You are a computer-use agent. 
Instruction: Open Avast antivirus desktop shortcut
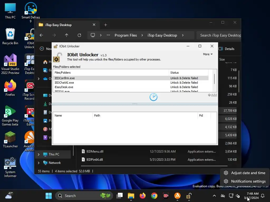coord(29,141)
